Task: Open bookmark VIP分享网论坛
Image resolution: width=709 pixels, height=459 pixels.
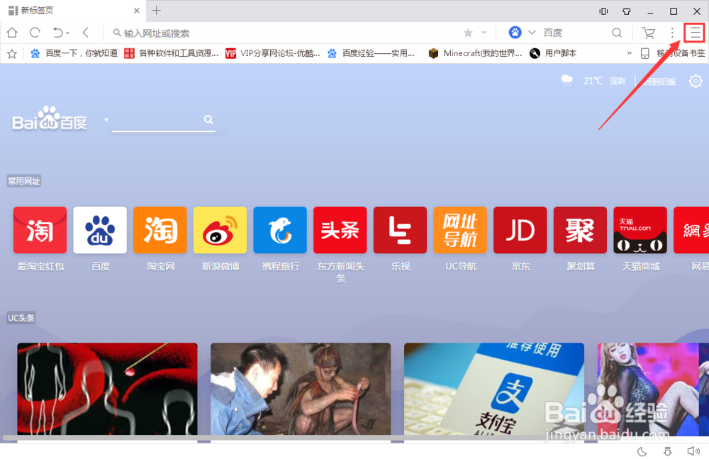Action: click(273, 53)
